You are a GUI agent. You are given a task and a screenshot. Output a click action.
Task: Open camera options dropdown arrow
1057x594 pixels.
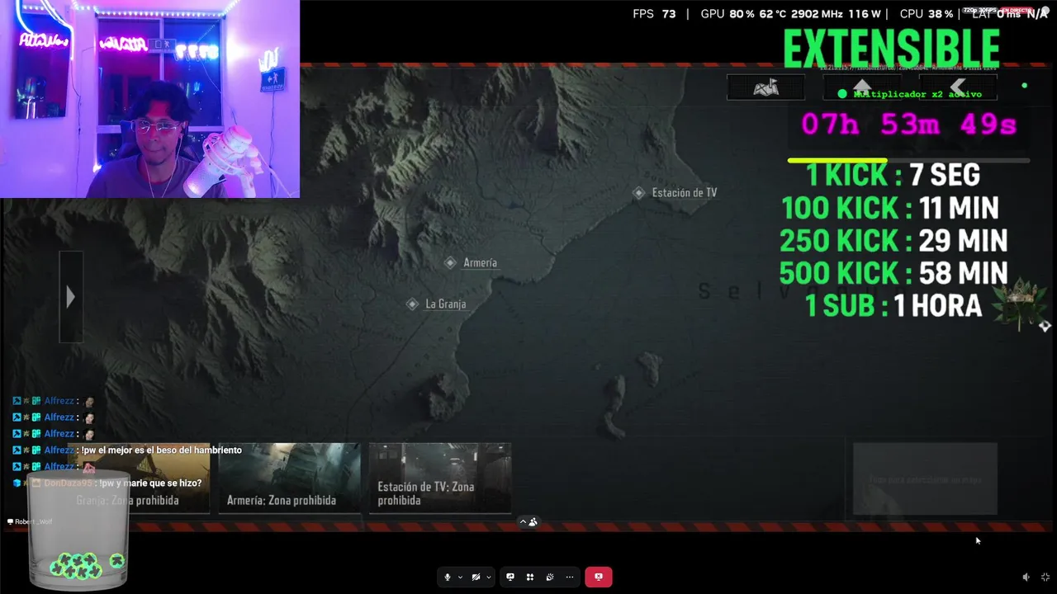coord(488,577)
